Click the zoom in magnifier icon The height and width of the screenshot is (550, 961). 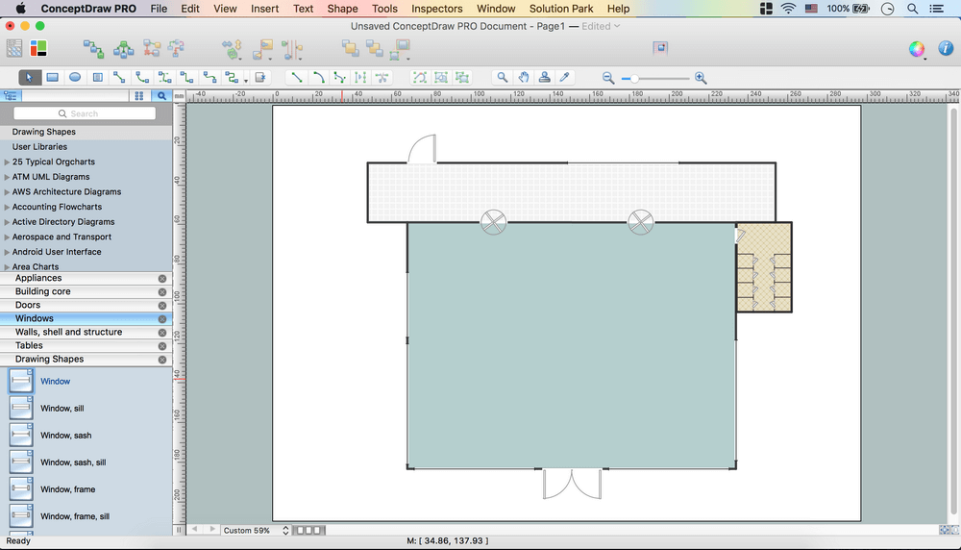tap(701, 78)
